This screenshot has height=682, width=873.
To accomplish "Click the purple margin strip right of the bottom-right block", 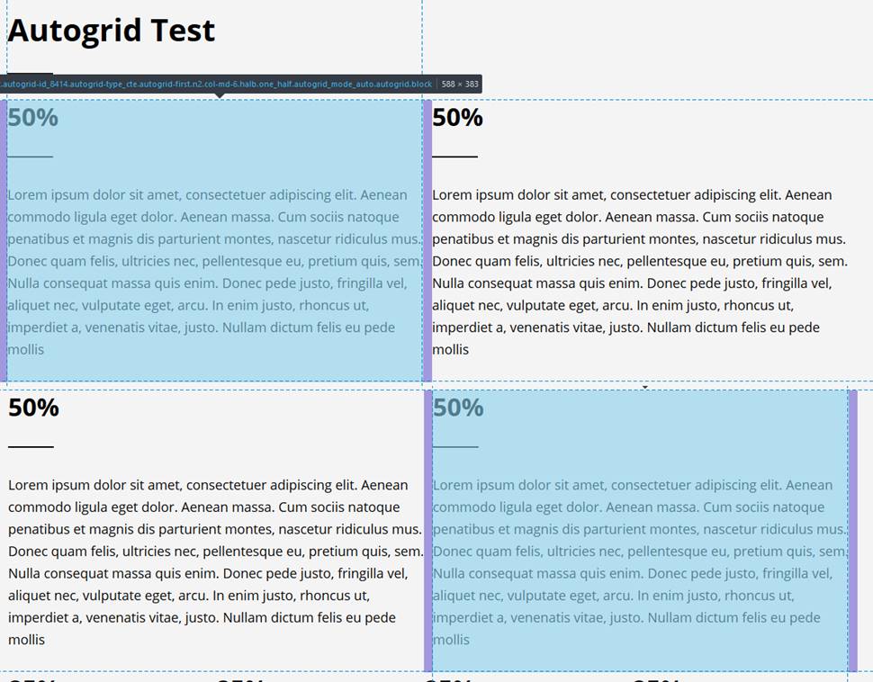I will [x=852, y=531].
